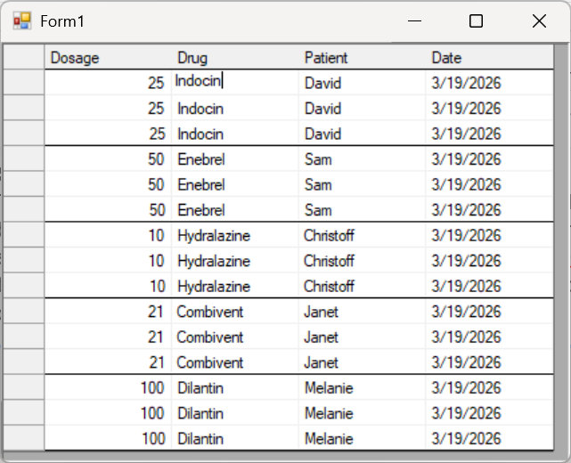Image resolution: width=571 pixels, height=463 pixels.
Task: Close the Form1 window
Action: point(539,21)
